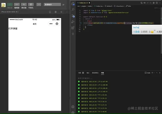Click the user avatar in WeChat DevTools
Screen dimensions: 162x114
pos(3,5)
